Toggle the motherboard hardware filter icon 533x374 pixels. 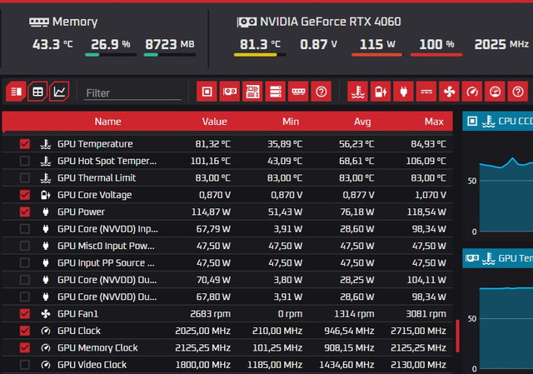(x=252, y=92)
